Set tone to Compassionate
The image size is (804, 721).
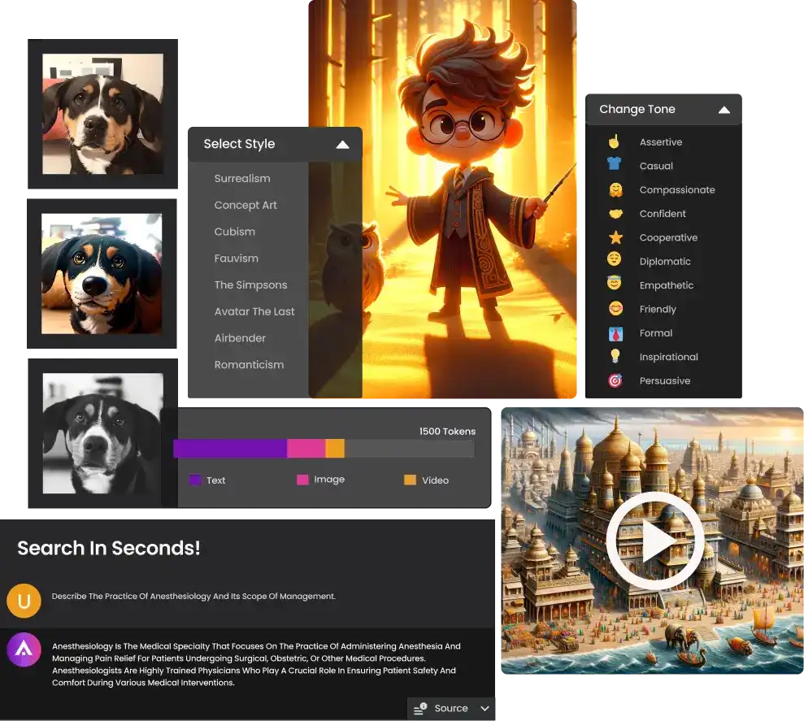pos(677,190)
